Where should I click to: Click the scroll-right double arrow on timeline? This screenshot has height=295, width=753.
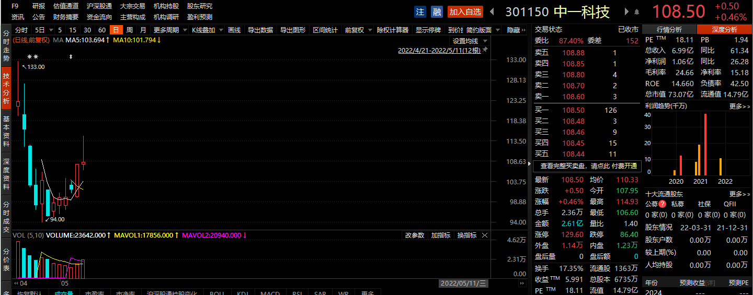(x=521, y=283)
